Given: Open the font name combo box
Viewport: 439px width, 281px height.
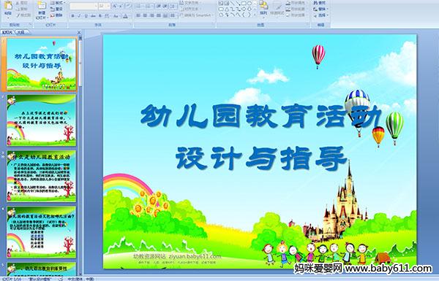Looking at the screenshot, I should coord(83,6).
